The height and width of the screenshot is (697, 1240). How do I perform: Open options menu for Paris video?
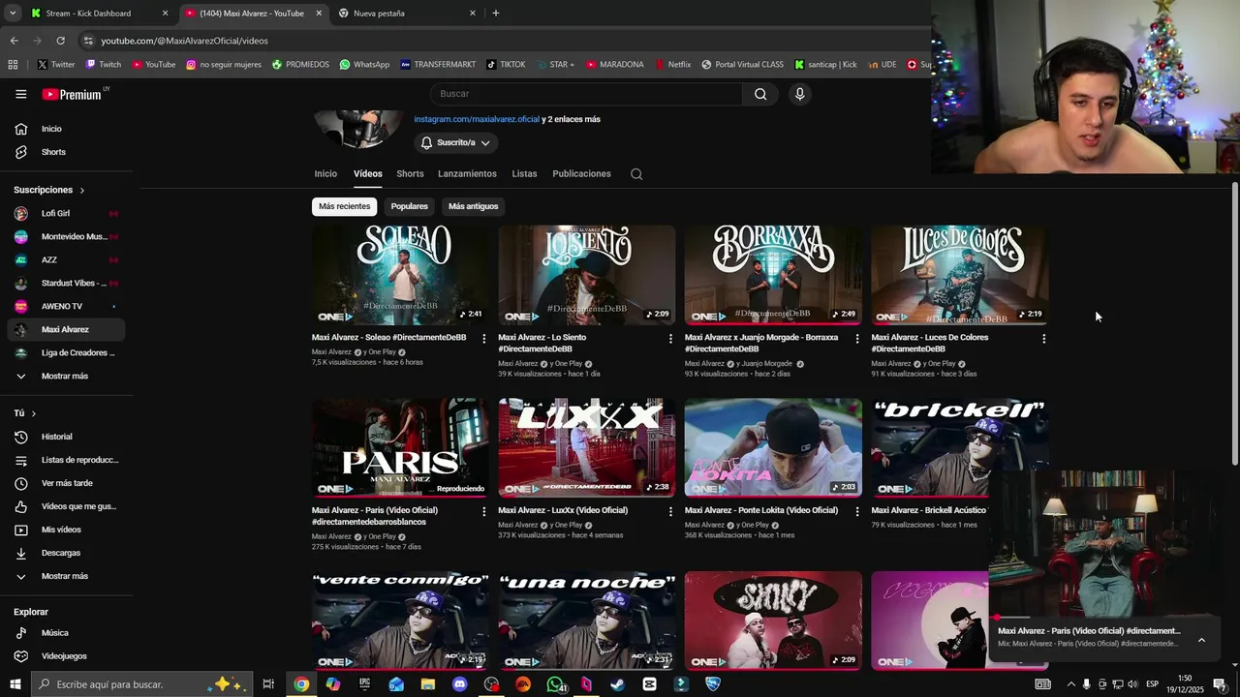[484, 511]
